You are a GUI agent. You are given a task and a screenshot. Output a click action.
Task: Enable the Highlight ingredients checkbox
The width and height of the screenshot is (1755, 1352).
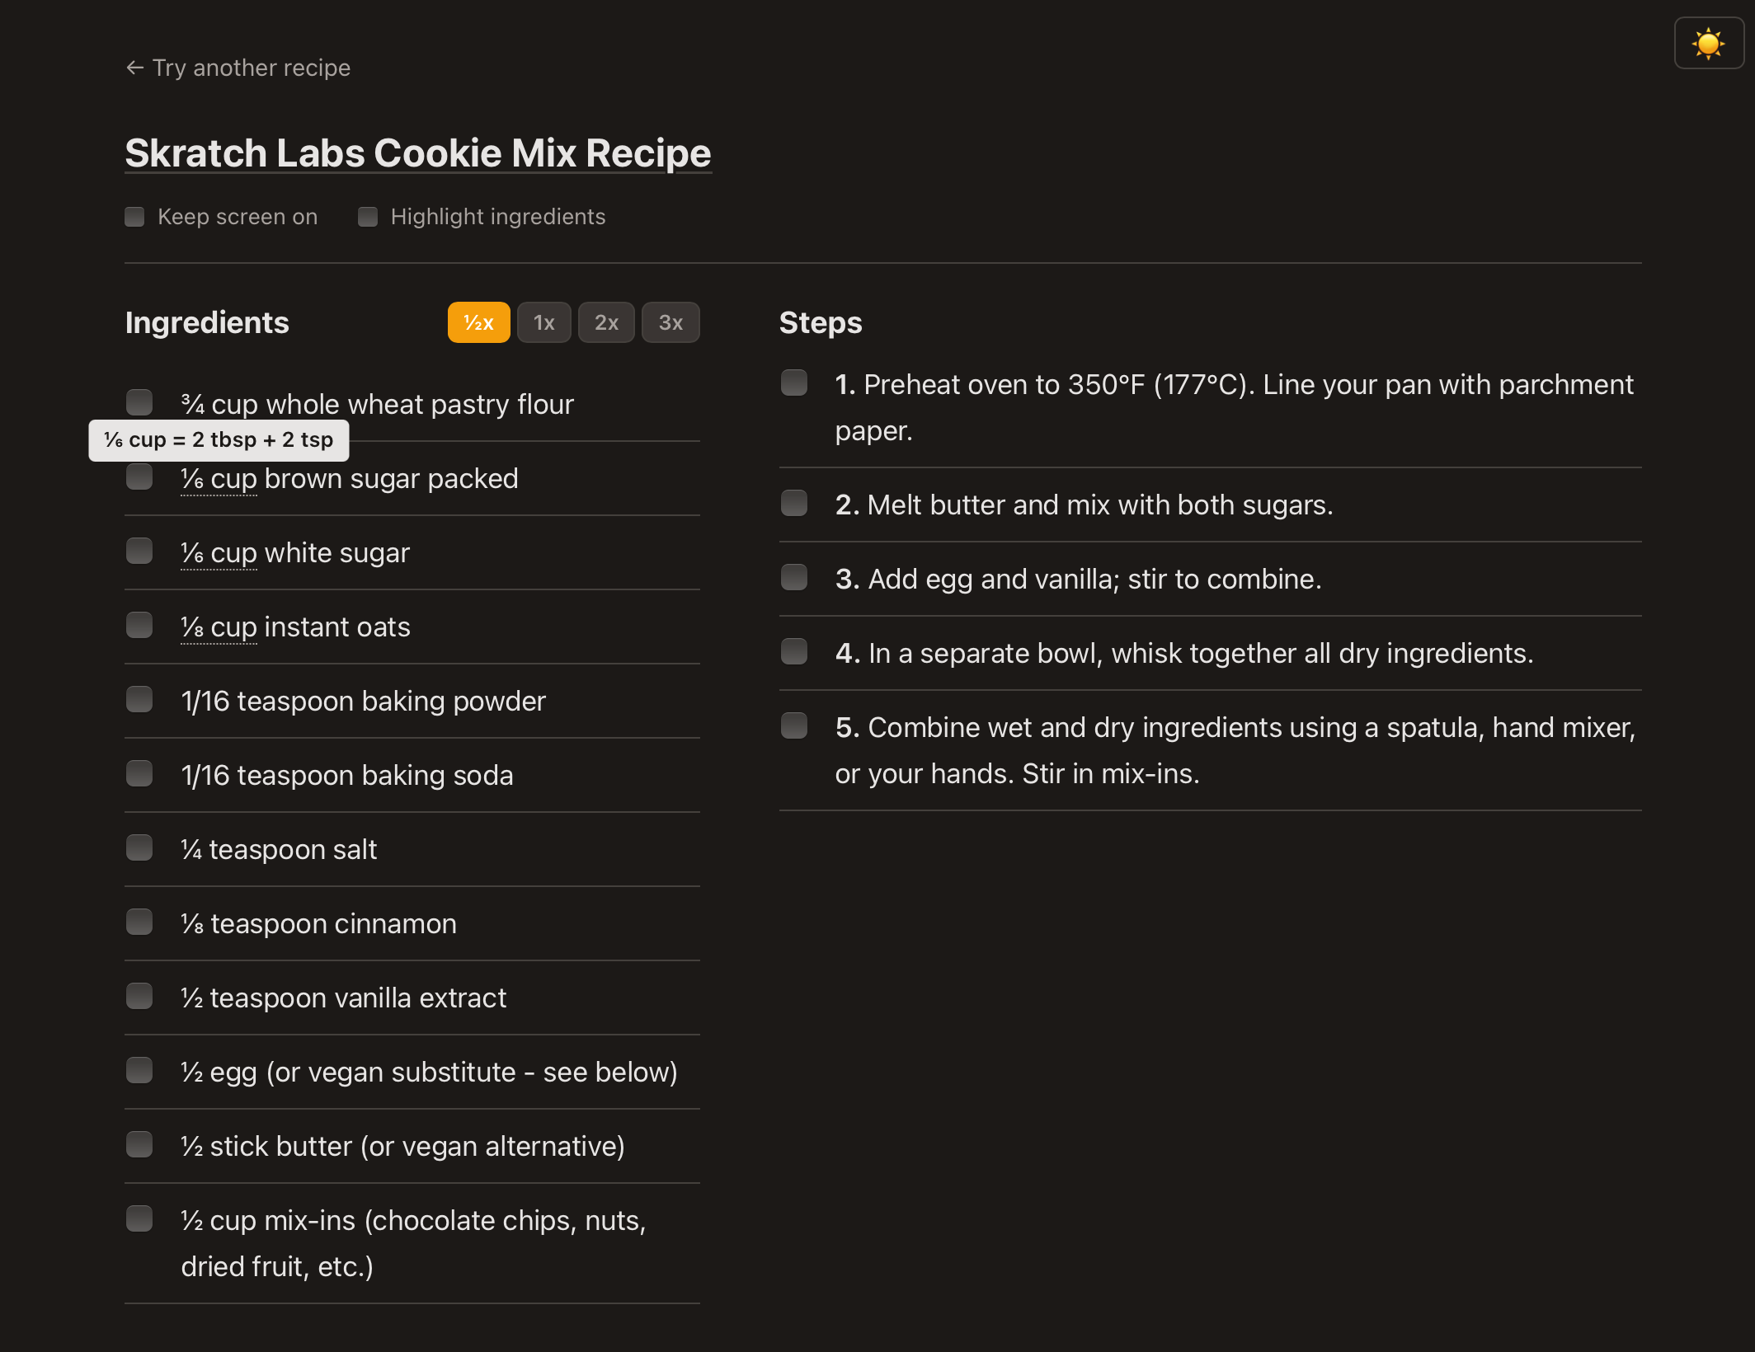368,217
